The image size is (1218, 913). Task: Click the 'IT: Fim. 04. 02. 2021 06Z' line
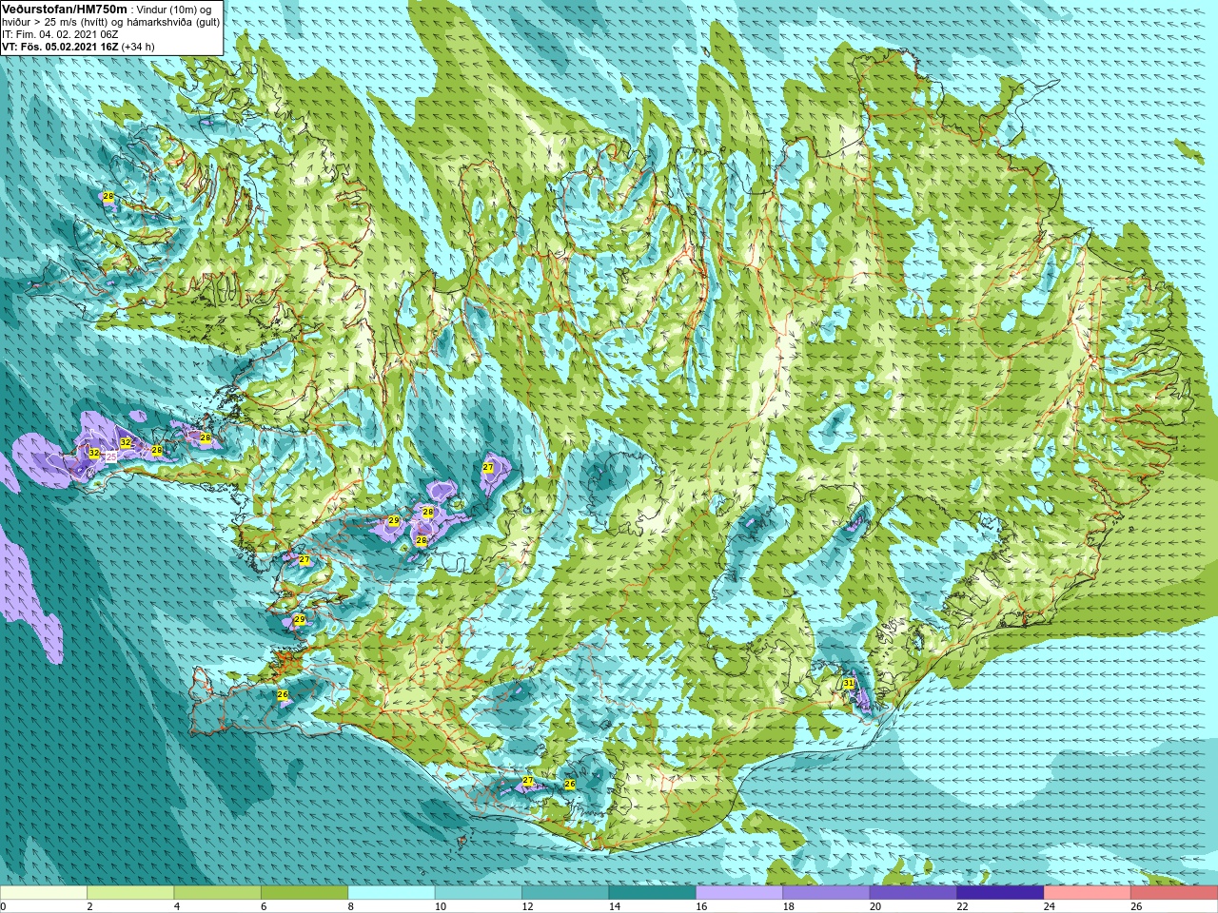tap(60, 34)
